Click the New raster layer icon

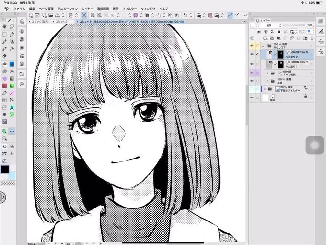265,38
